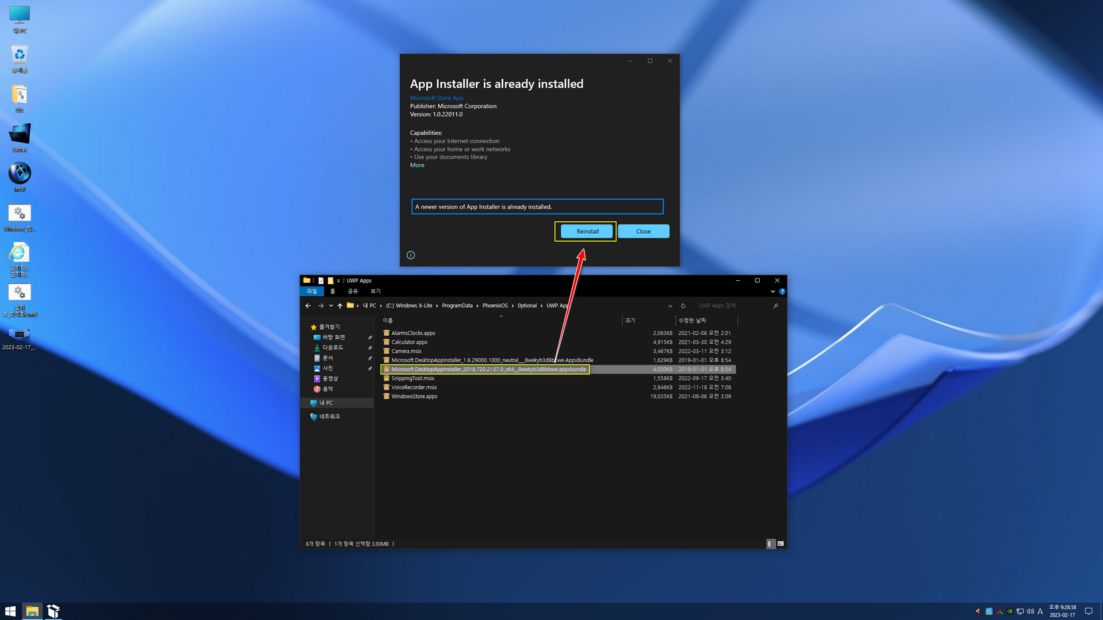This screenshot has height=620, width=1103.
Task: Open the 공유 ribbon tab
Action: (x=353, y=291)
